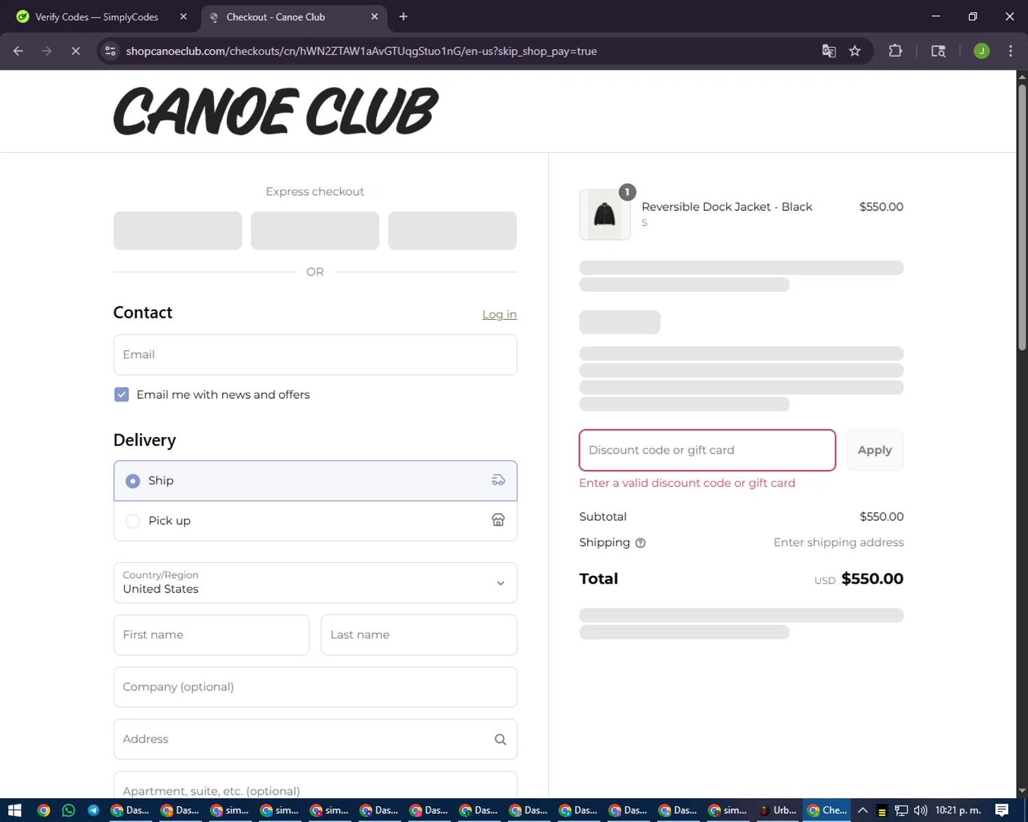Open site information icon in address bar

110,51
